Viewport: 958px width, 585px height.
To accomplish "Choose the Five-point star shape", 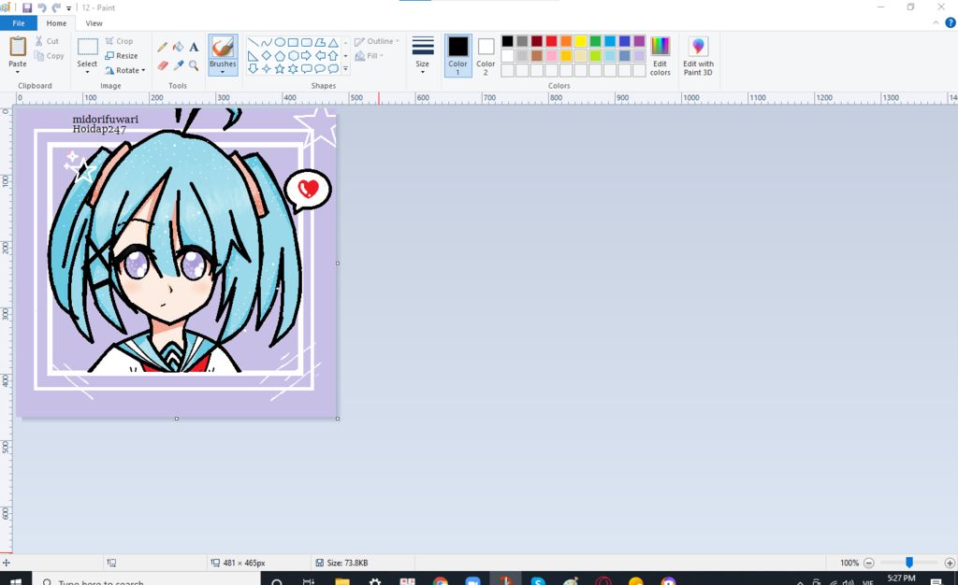I will click(x=280, y=69).
